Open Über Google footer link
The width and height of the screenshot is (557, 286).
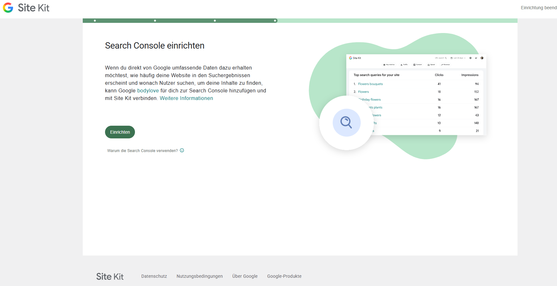(245, 276)
